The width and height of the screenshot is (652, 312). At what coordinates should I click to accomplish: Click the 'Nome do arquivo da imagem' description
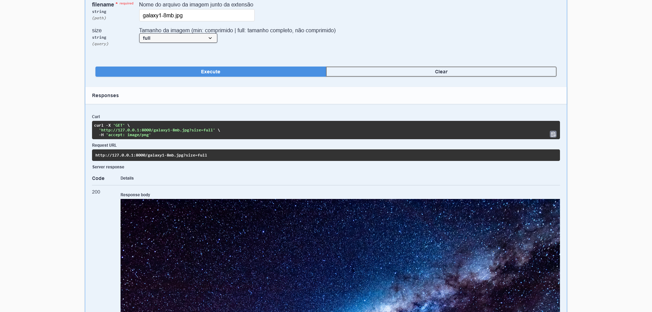[x=196, y=5]
